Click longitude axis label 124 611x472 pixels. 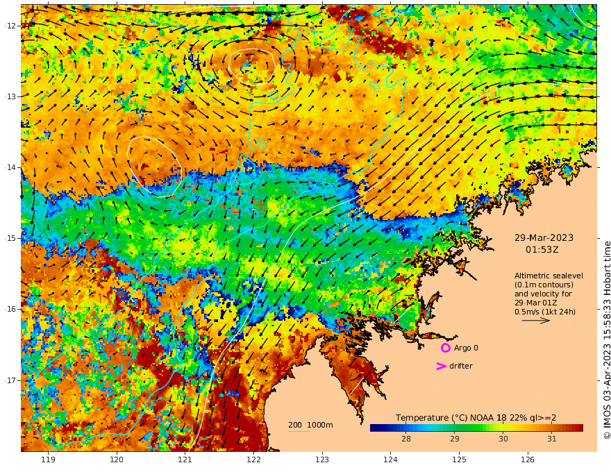[391, 460]
